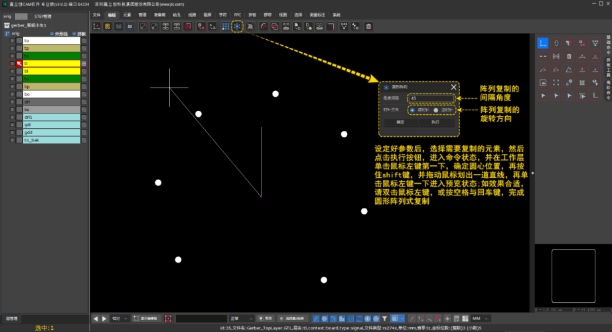Open the 正常 mode dropdown in the bottom bar
This screenshot has height=332, width=612.
pyautogui.click(x=242, y=319)
